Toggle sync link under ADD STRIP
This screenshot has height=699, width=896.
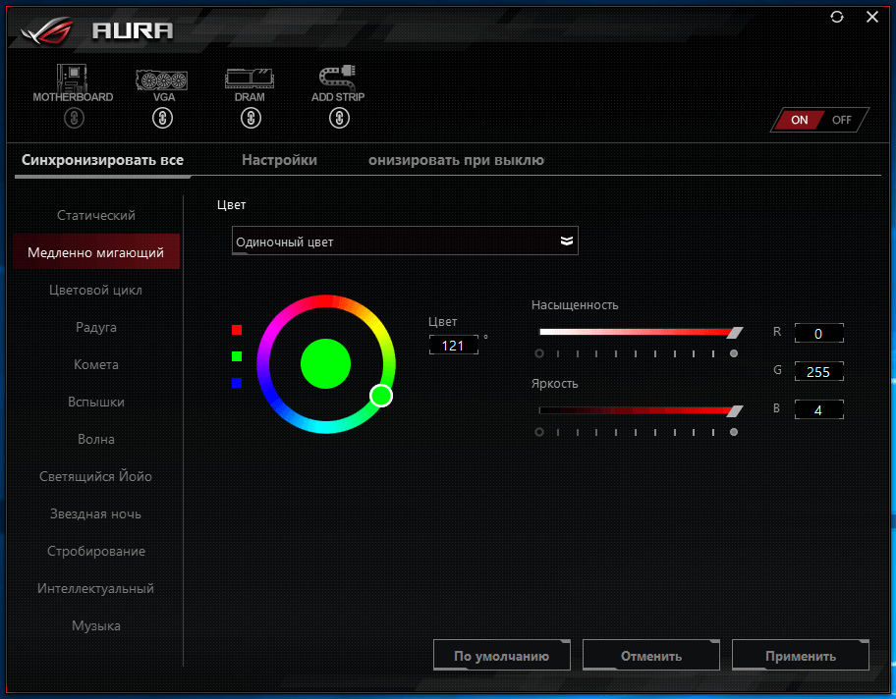tap(338, 119)
